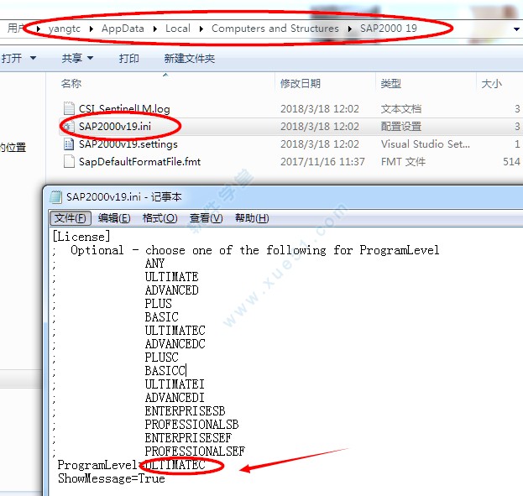Open the 文件(F) menu in Notepad
Viewport: 523px width, 496px height.
coord(71,218)
